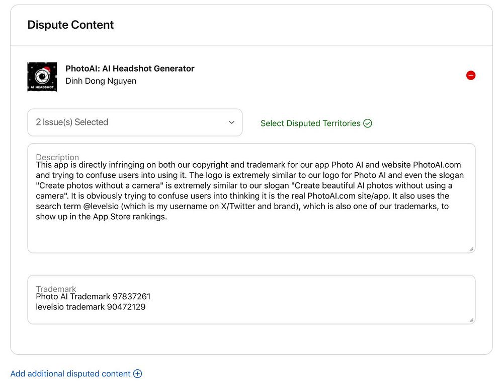Remove the PhotoAI app with red minus icon
Image resolution: width=503 pixels, height=387 pixels.
tap(471, 76)
